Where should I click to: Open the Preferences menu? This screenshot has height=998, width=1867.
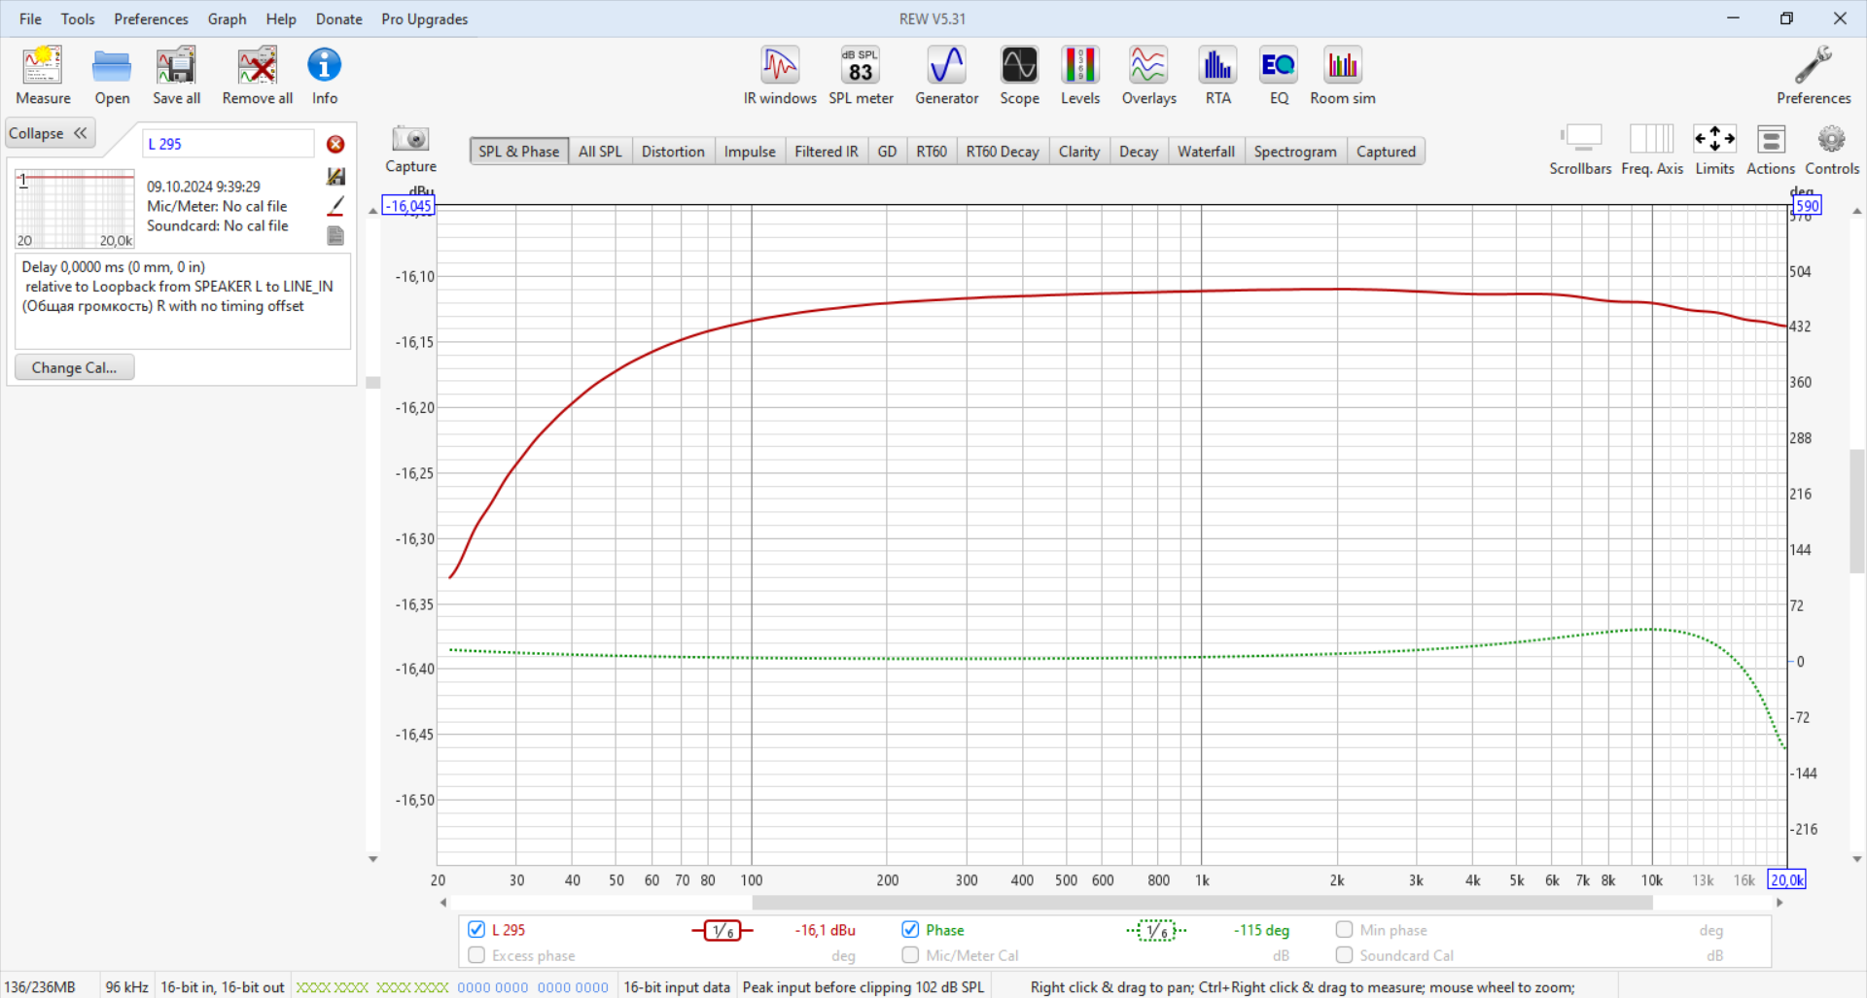coord(151,18)
